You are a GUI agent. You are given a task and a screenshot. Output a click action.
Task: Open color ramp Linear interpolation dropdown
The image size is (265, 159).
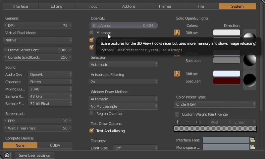coord(244,122)
